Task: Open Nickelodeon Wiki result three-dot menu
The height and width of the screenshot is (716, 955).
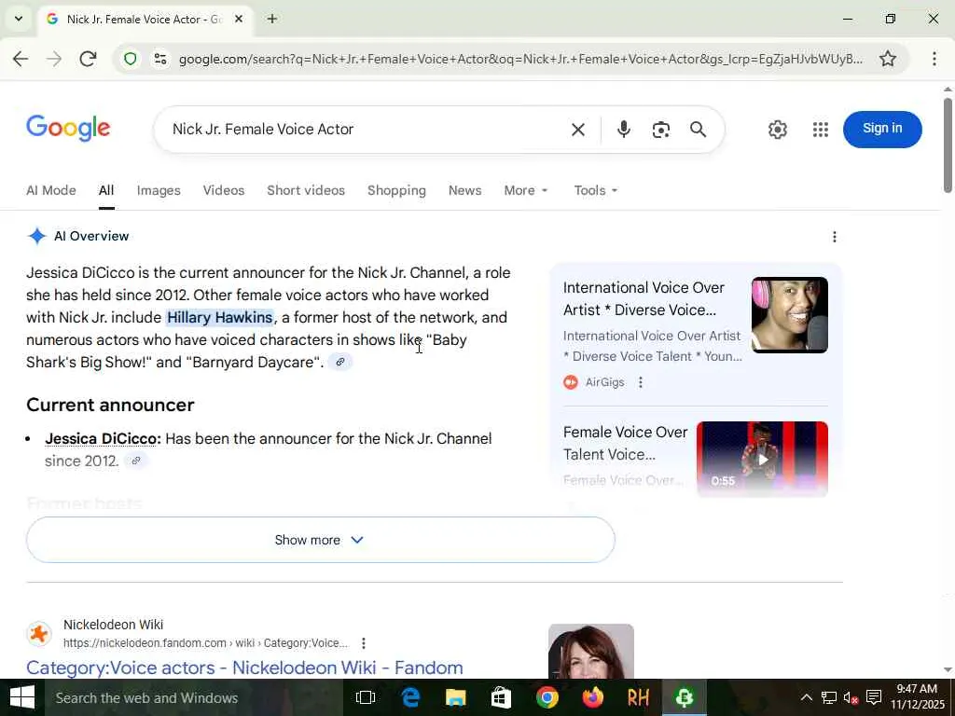Action: point(364,643)
